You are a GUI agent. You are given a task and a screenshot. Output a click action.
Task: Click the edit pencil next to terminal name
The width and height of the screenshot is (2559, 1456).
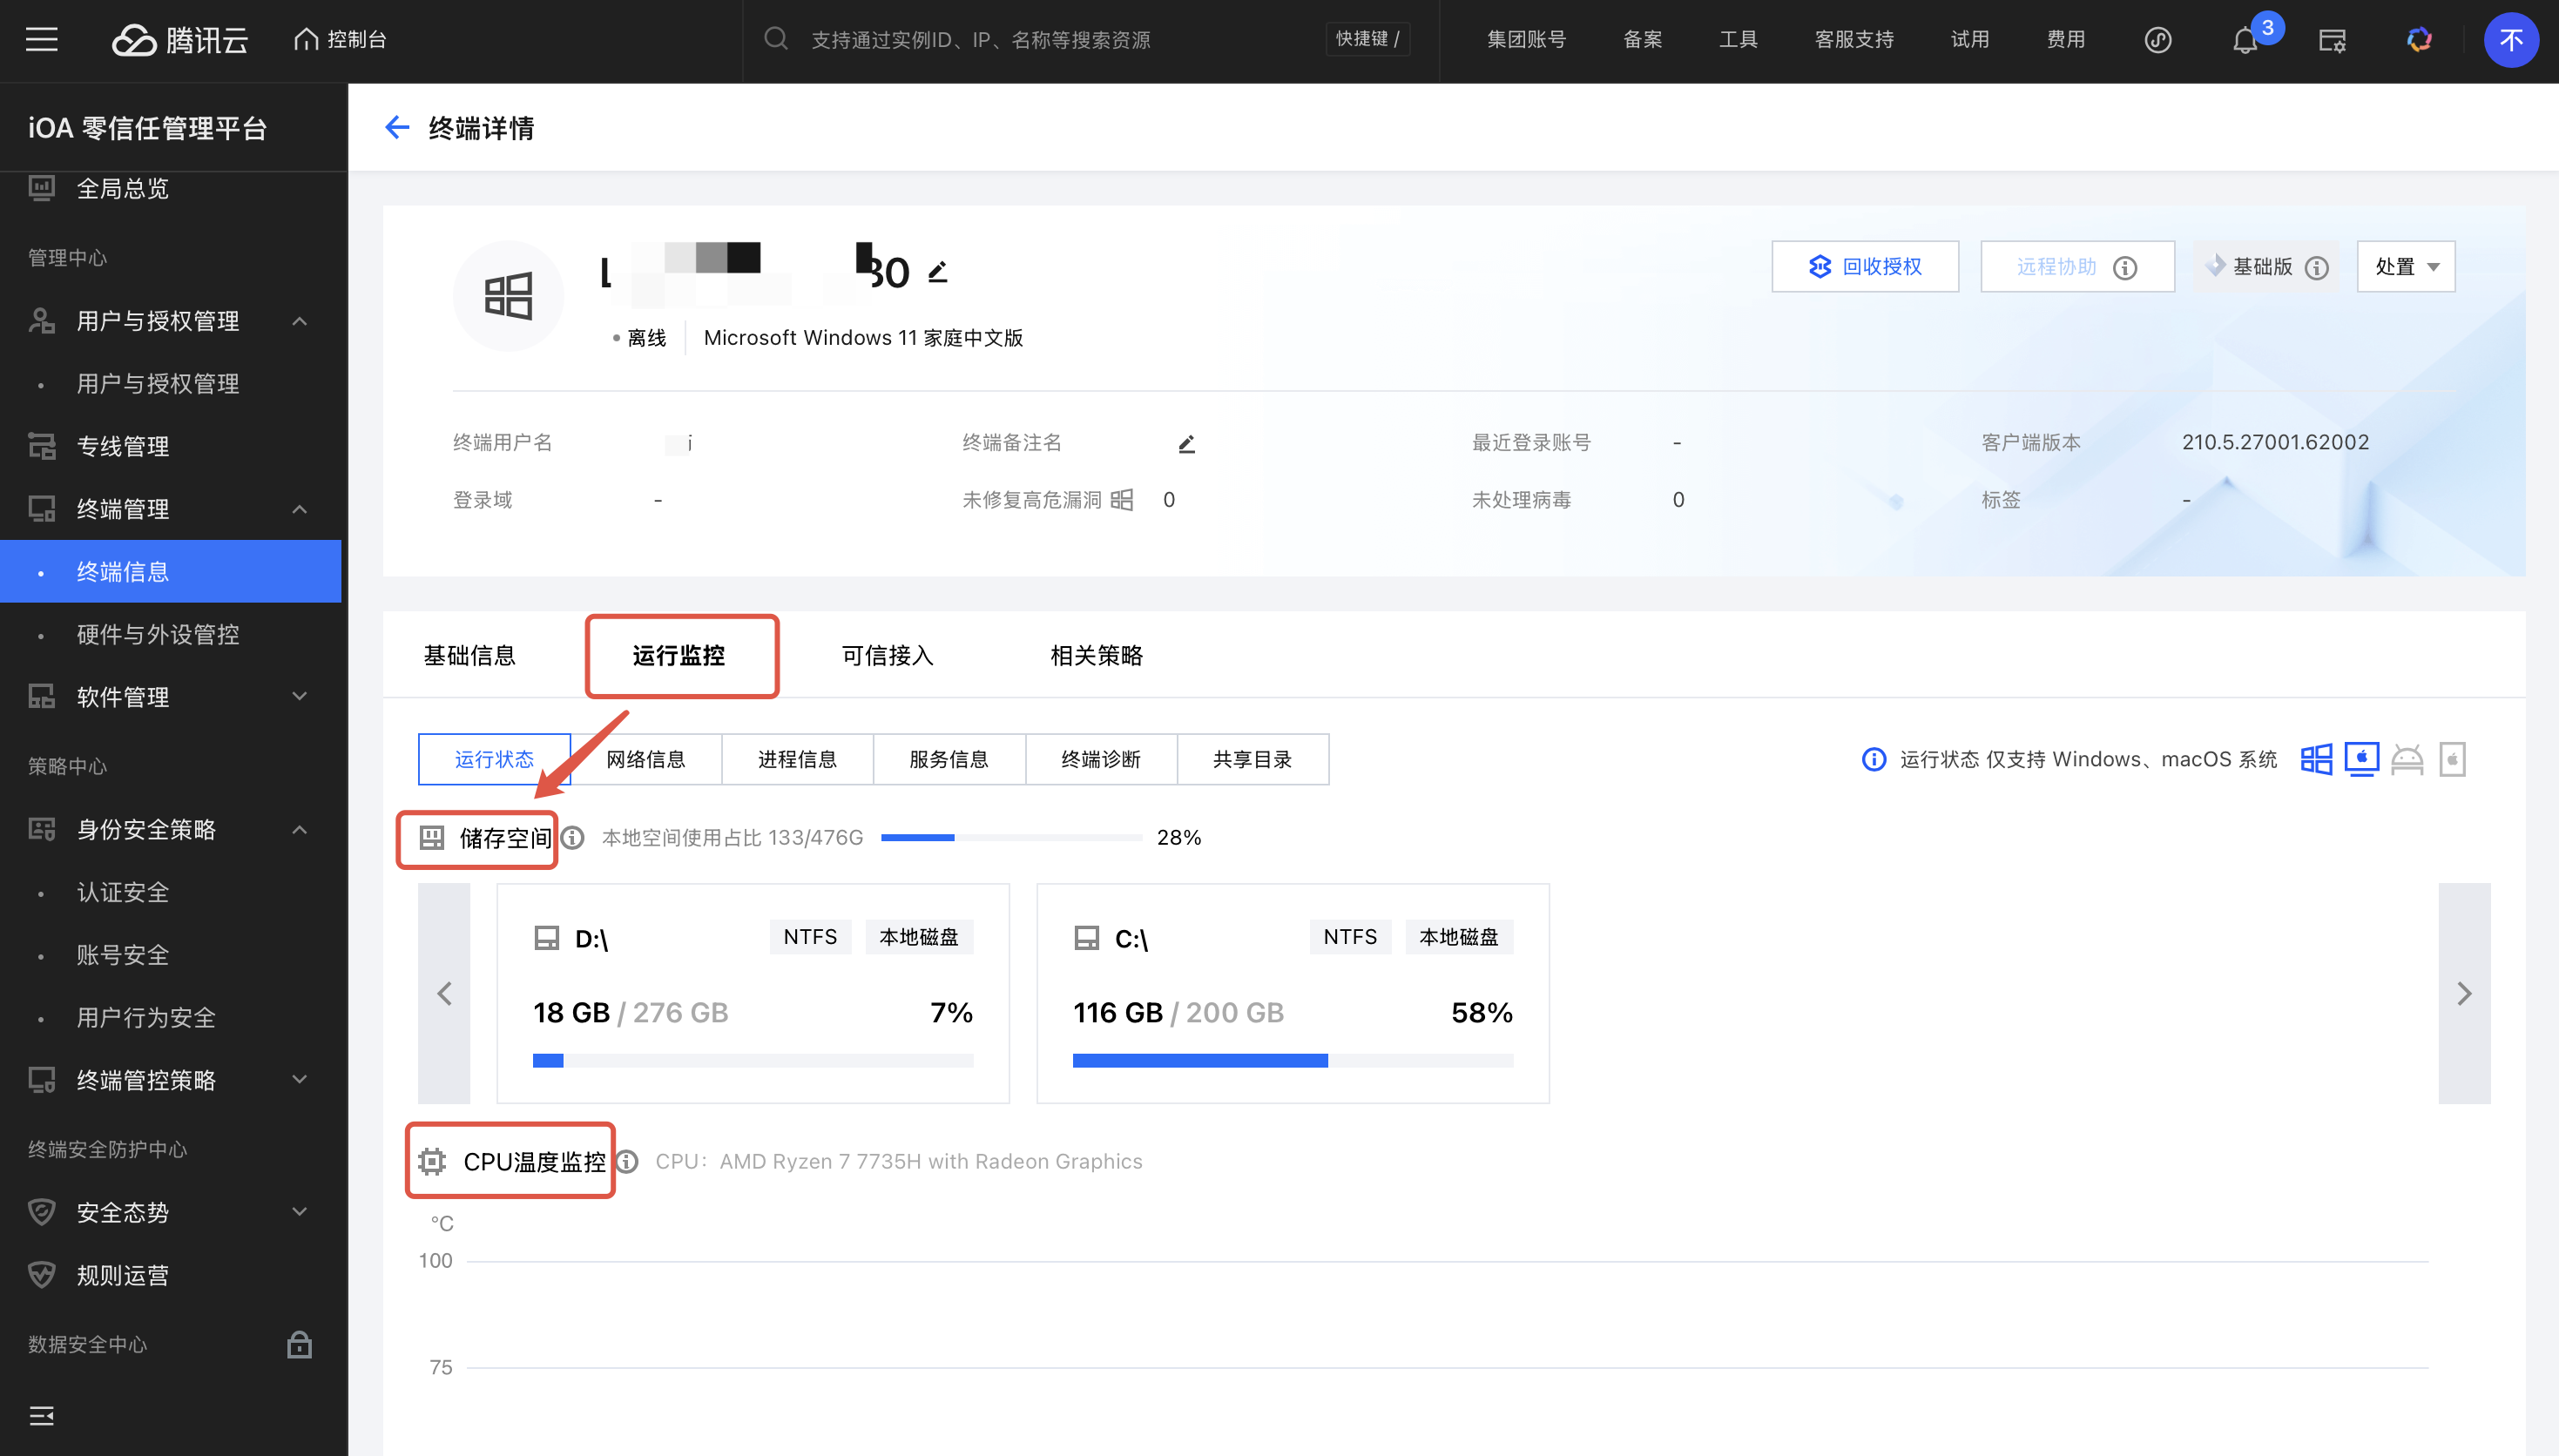tap(937, 272)
